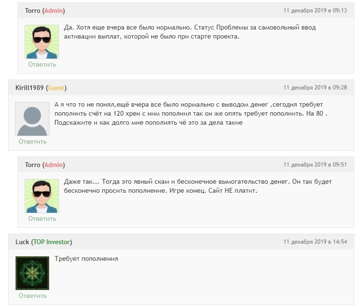
Task: Open the Luck username
Action: [x=22, y=242]
